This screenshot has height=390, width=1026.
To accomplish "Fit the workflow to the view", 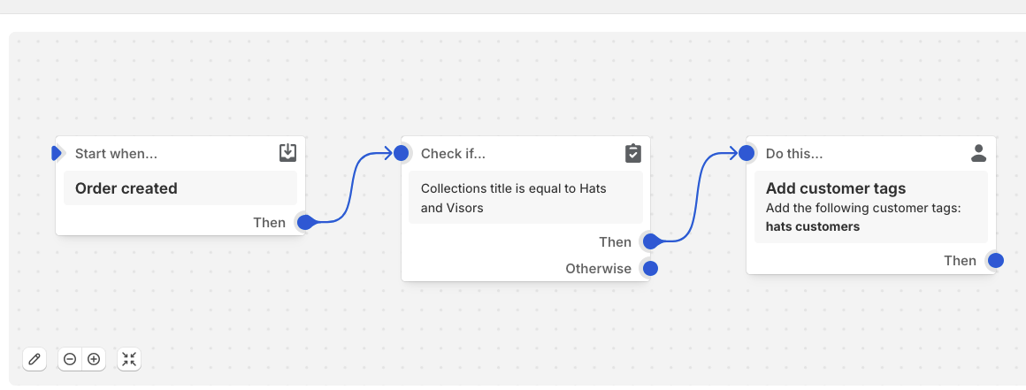I will pos(129,359).
